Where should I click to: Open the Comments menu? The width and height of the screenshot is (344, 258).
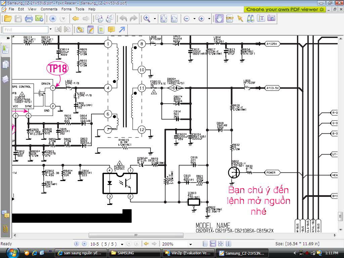pos(49,9)
